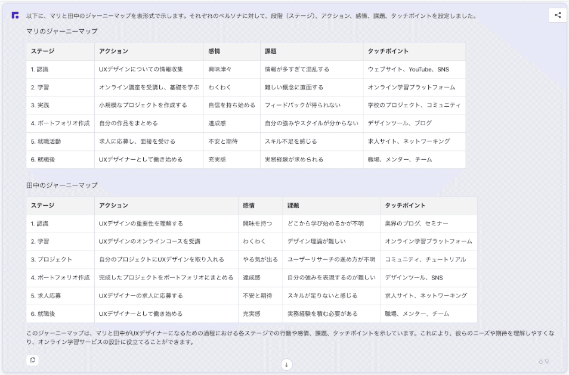This screenshot has width=569, height=375.
Task: Give a thumbs up to the response
Action: click(541, 361)
